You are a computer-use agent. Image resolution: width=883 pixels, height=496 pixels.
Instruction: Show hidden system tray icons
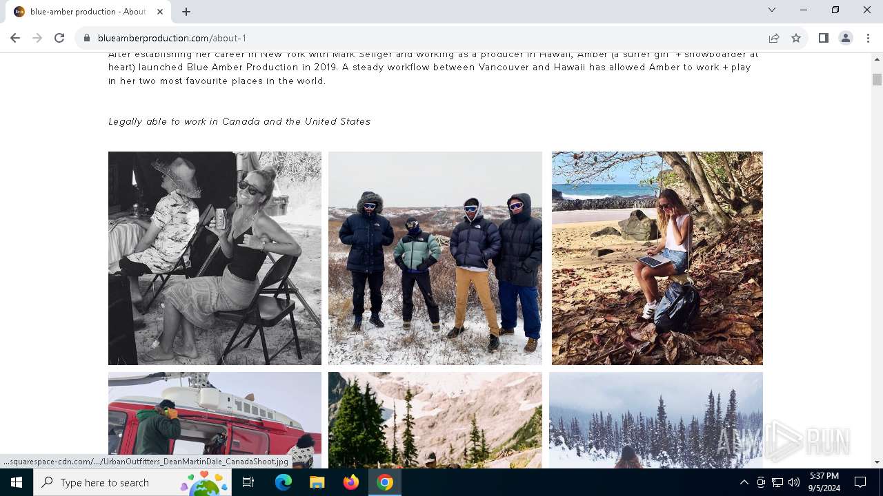pyautogui.click(x=744, y=482)
